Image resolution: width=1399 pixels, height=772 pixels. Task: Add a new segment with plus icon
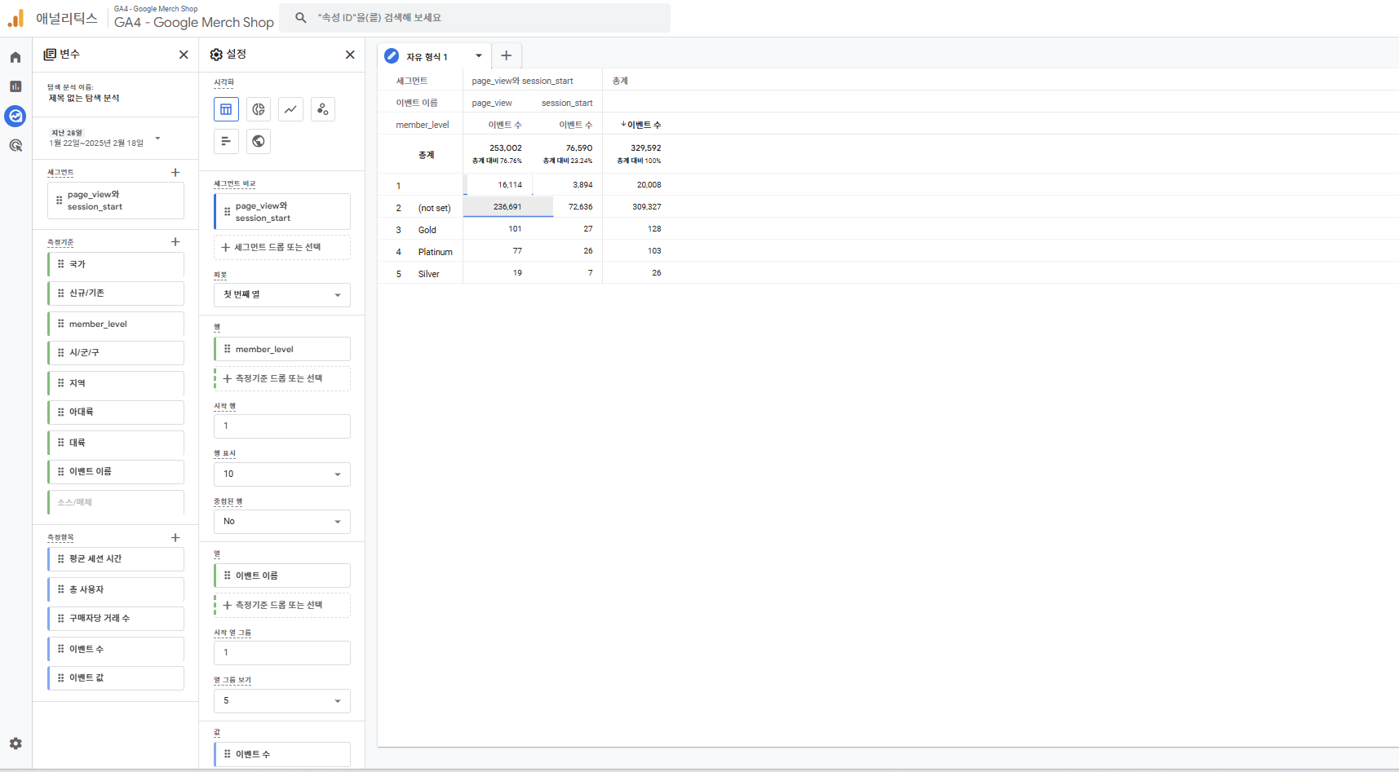[x=175, y=172]
